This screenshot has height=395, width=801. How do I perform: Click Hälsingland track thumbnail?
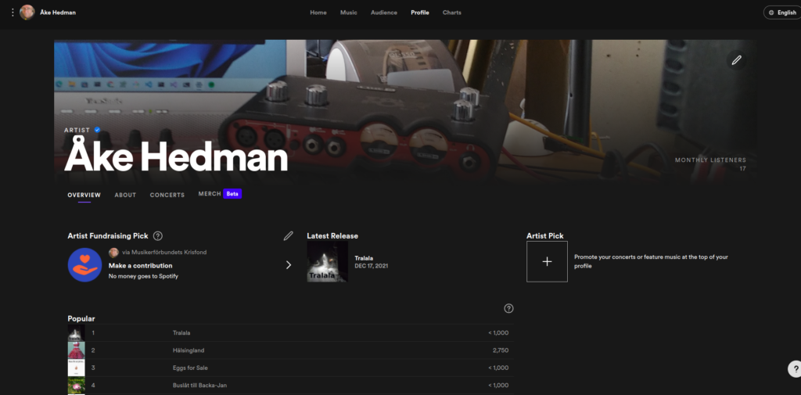tap(77, 350)
